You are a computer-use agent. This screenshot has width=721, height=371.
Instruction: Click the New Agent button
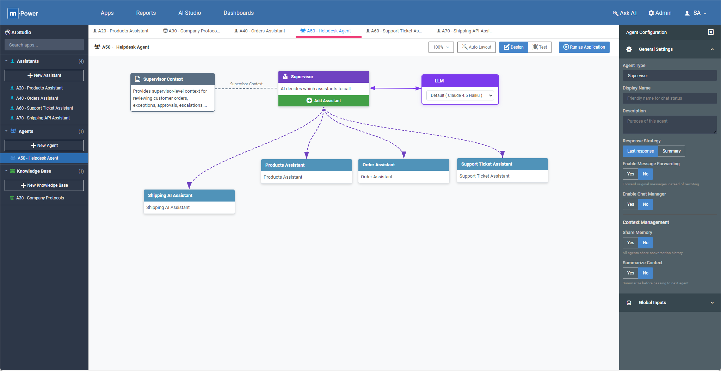pyautogui.click(x=44, y=146)
